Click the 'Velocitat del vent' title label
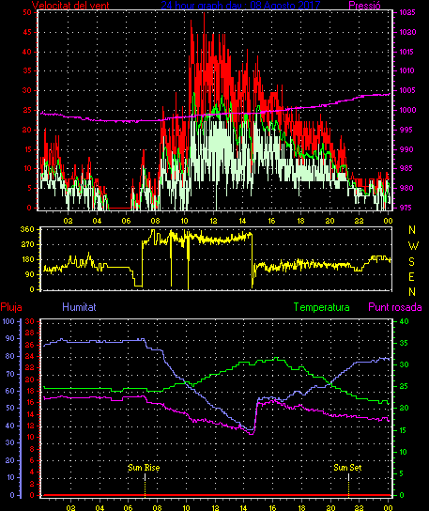Viewport: 429px width, 511px height. coord(70,6)
